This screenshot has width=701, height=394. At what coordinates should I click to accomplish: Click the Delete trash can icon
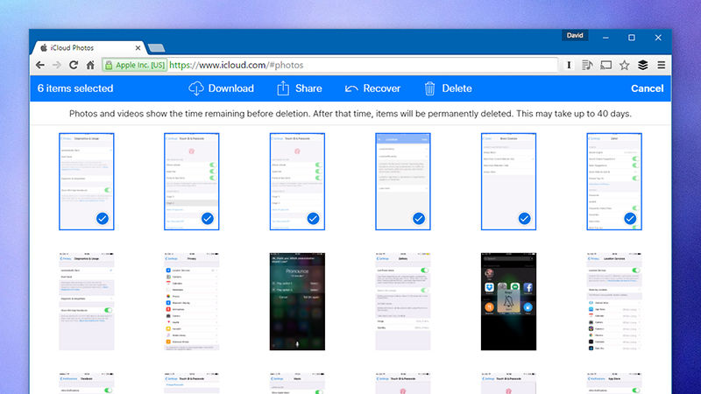[429, 88]
